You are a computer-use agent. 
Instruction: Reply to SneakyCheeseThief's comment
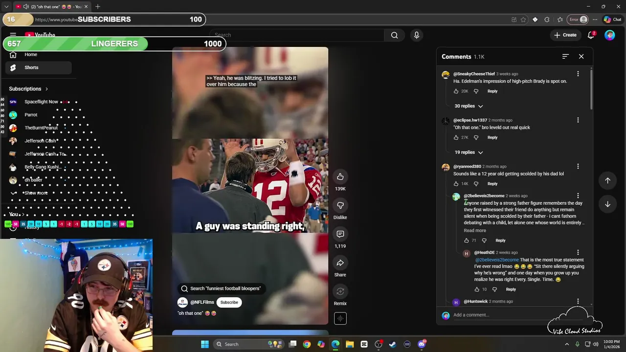click(x=492, y=91)
